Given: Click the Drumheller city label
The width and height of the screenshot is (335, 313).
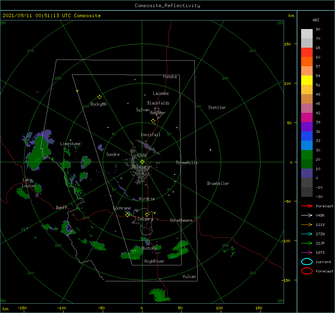Looking at the screenshot, I should click(x=218, y=183).
